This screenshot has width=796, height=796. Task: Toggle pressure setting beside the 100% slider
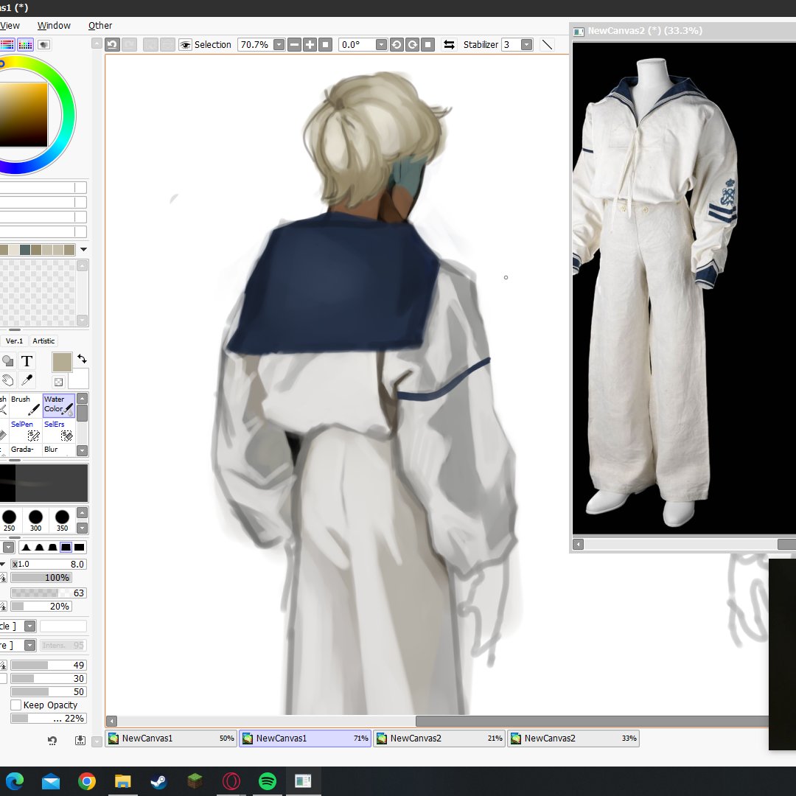coord(3,578)
